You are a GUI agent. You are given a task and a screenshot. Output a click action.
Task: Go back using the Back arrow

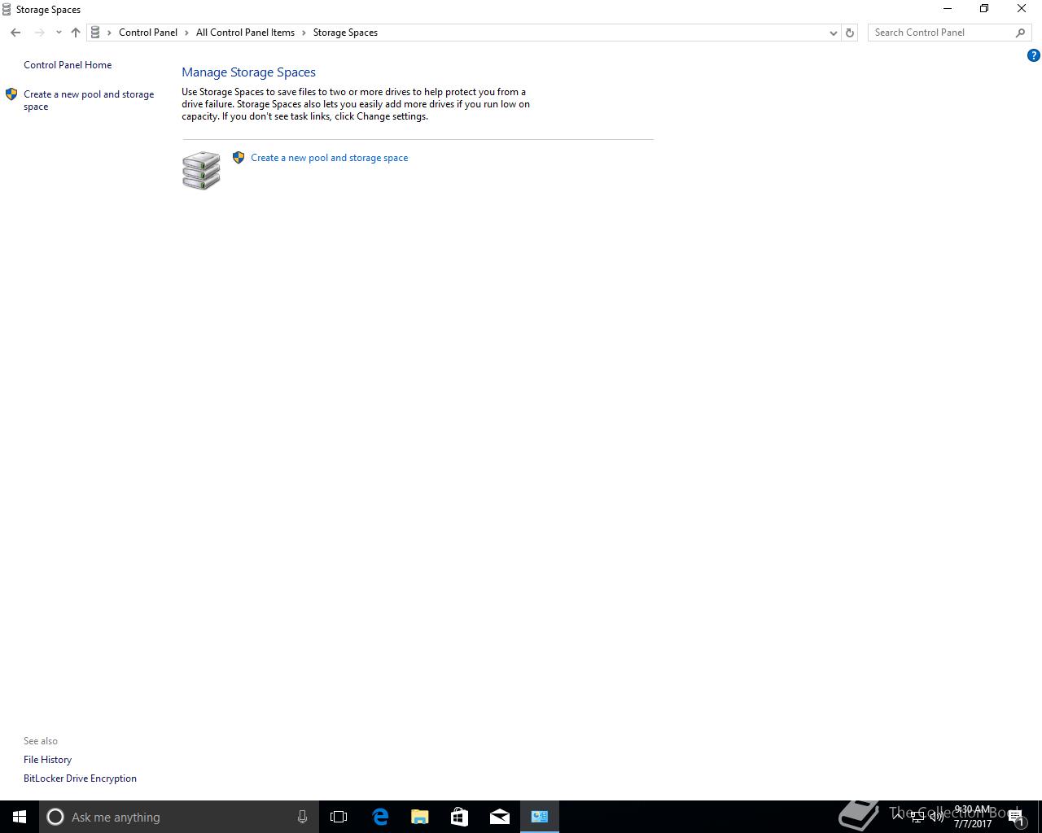pyautogui.click(x=15, y=33)
